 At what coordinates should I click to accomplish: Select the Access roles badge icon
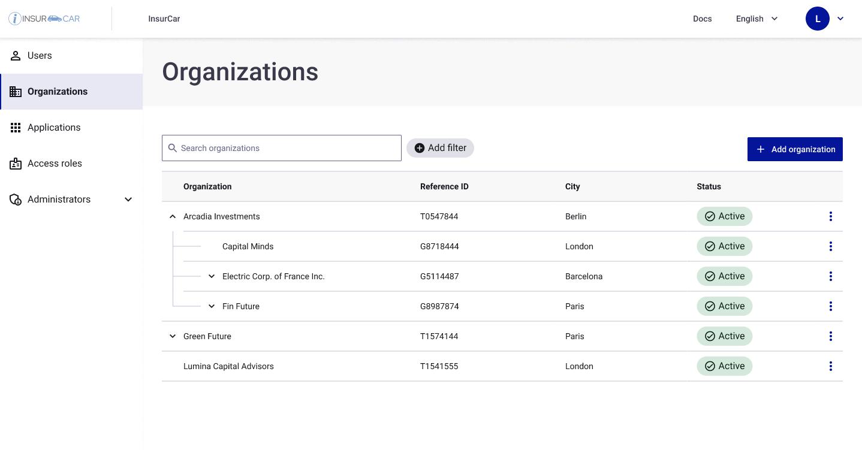[16, 163]
